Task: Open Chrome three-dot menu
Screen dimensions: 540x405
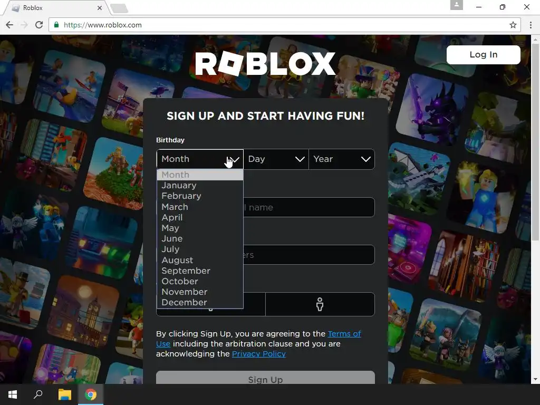Action: click(531, 25)
